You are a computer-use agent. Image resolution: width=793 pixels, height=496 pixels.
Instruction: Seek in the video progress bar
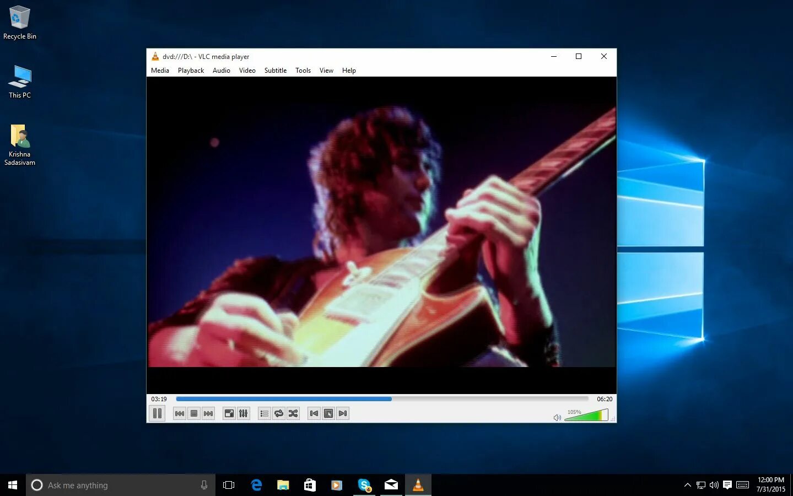pyautogui.click(x=382, y=399)
